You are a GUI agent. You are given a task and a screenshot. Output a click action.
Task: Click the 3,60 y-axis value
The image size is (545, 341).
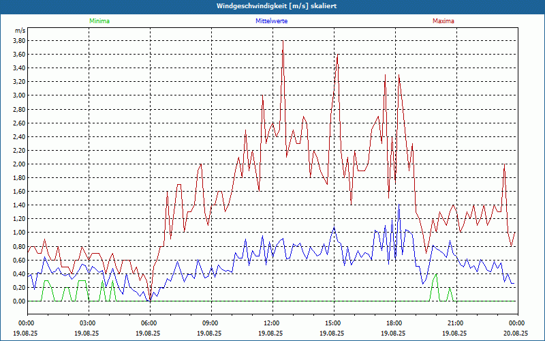point(19,55)
